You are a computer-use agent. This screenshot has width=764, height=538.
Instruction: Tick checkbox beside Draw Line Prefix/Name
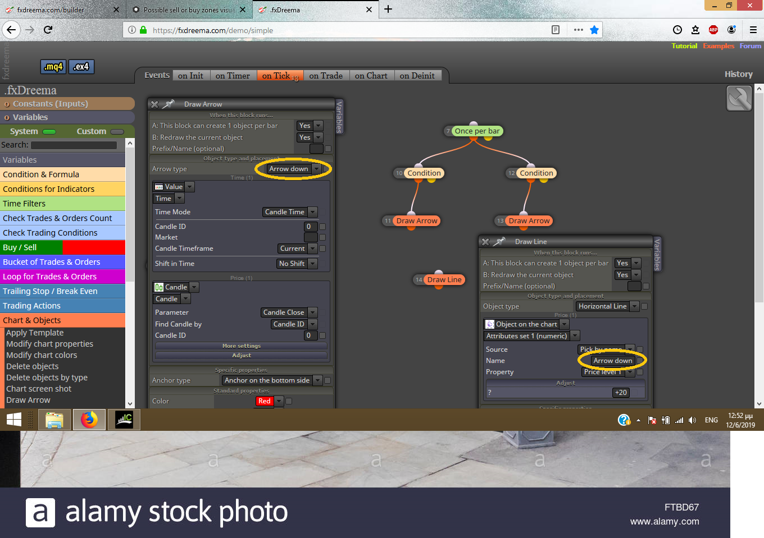(646, 286)
